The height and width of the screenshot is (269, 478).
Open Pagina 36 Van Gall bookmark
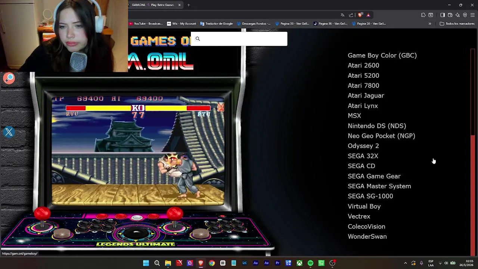pos(330,24)
